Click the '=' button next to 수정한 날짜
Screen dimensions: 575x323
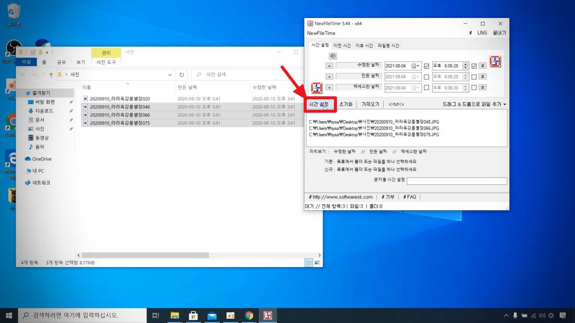coord(329,66)
